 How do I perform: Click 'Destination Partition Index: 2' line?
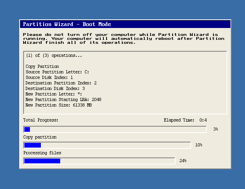[61, 83]
